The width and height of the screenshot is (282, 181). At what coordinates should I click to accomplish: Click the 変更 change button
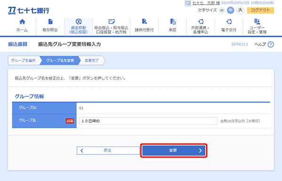point(174,151)
